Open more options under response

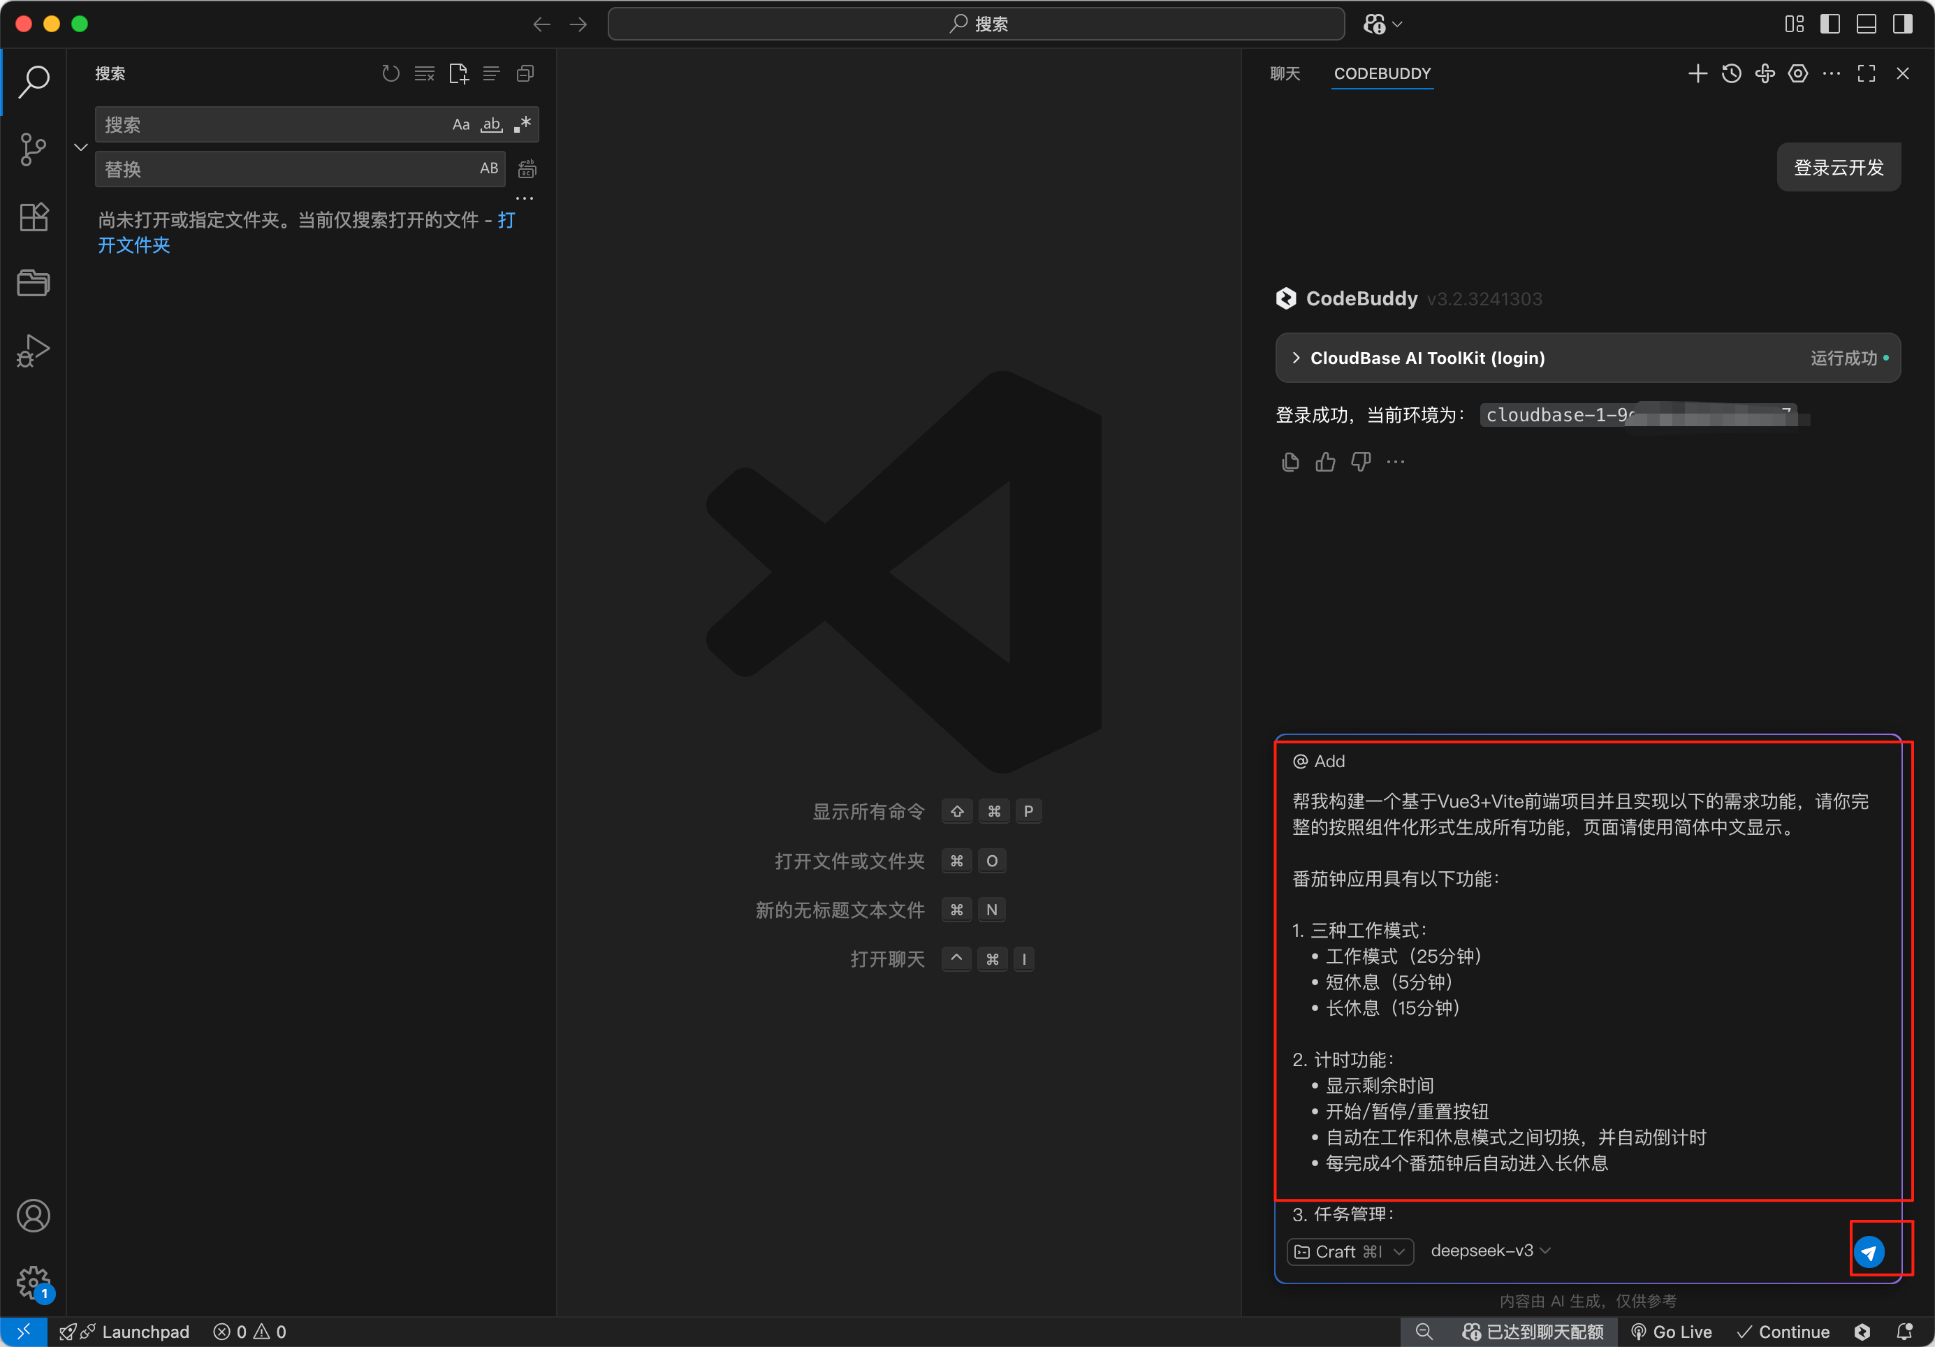pyautogui.click(x=1396, y=463)
